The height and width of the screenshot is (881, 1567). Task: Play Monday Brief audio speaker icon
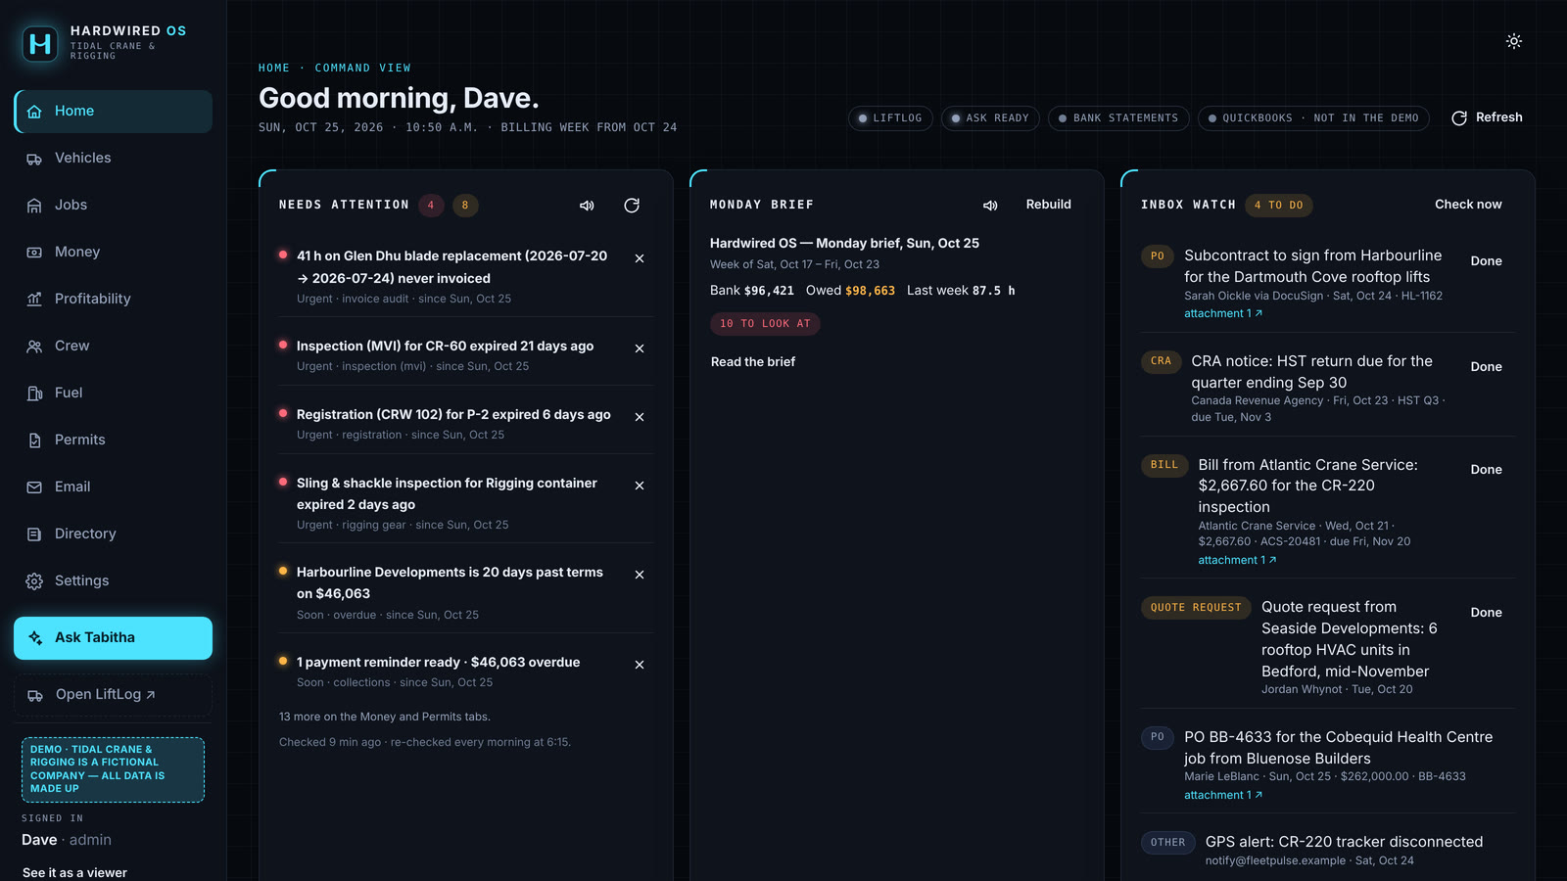pyautogui.click(x=990, y=206)
